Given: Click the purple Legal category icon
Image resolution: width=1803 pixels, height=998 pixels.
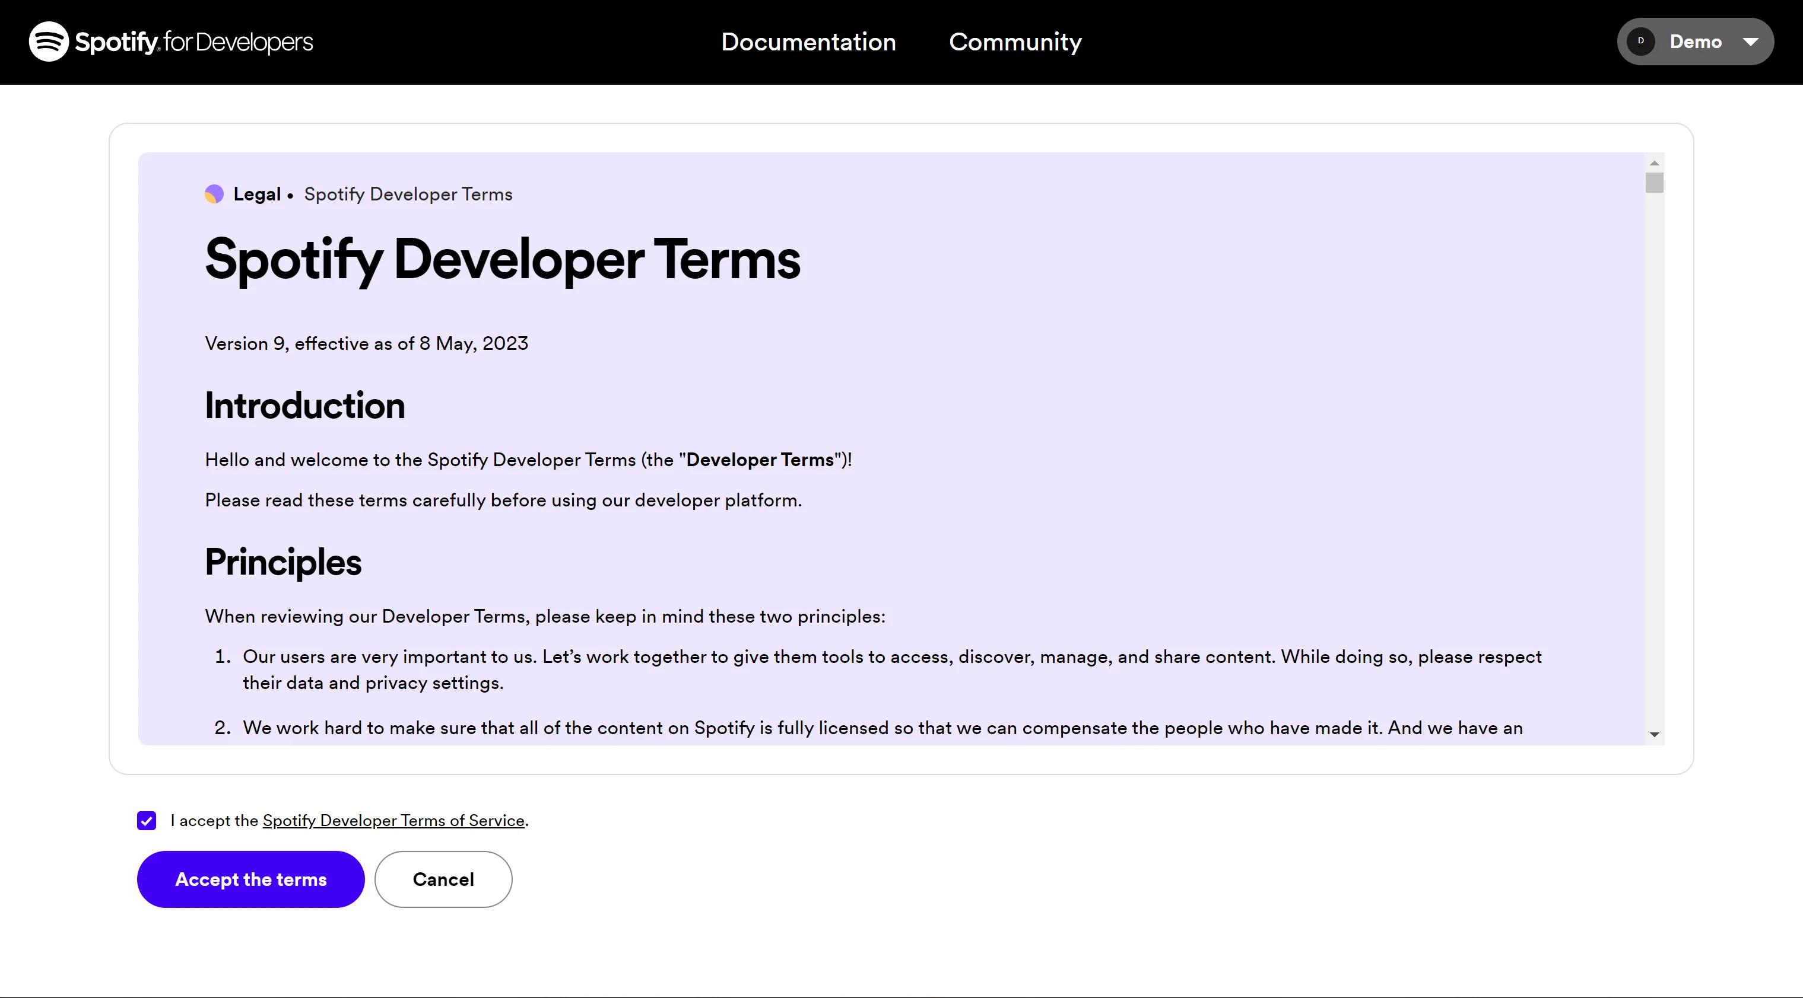Looking at the screenshot, I should tap(214, 195).
